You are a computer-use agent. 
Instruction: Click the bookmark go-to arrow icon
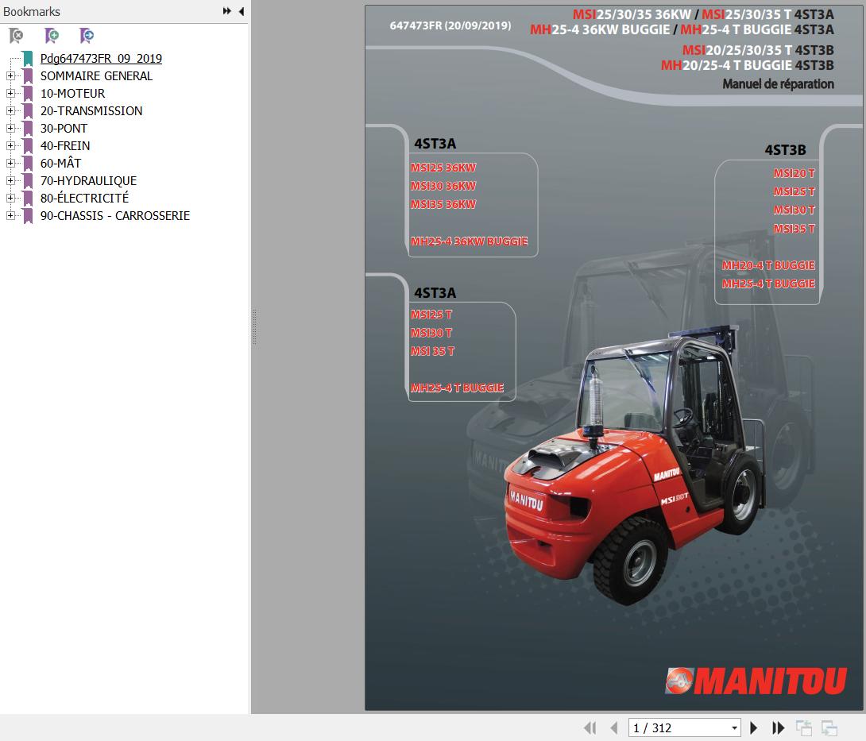(87, 36)
